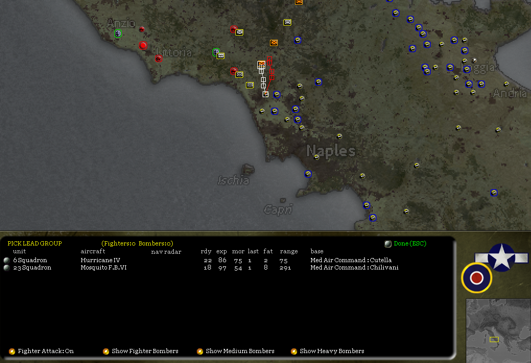The width and height of the screenshot is (531, 363).
Task: Click the yellow viewport rectangle on minimap
Action: tap(494, 339)
